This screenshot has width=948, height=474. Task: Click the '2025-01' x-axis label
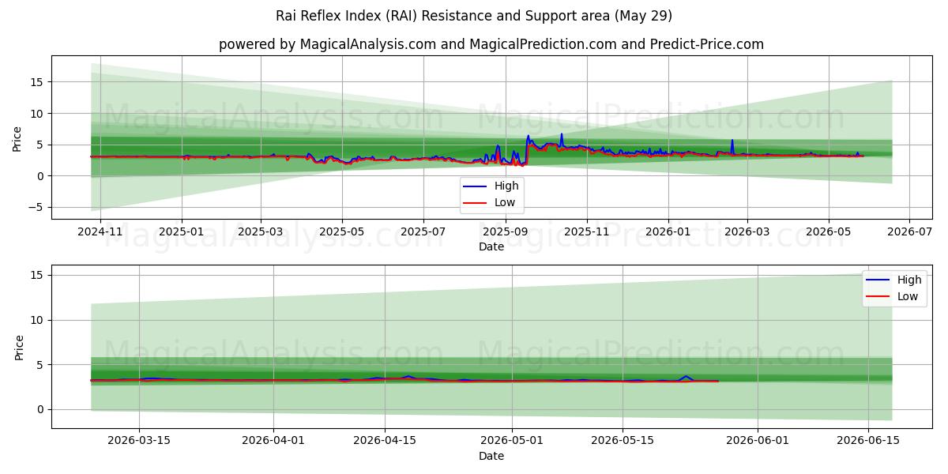pos(182,233)
